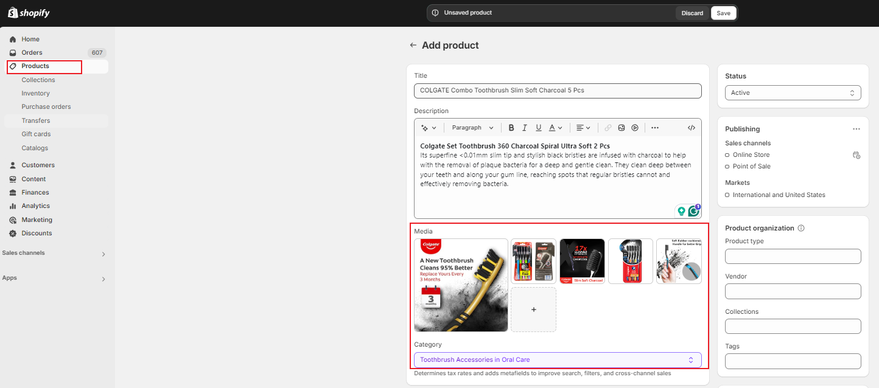Open the Publishing options menu (three dots)

point(856,129)
